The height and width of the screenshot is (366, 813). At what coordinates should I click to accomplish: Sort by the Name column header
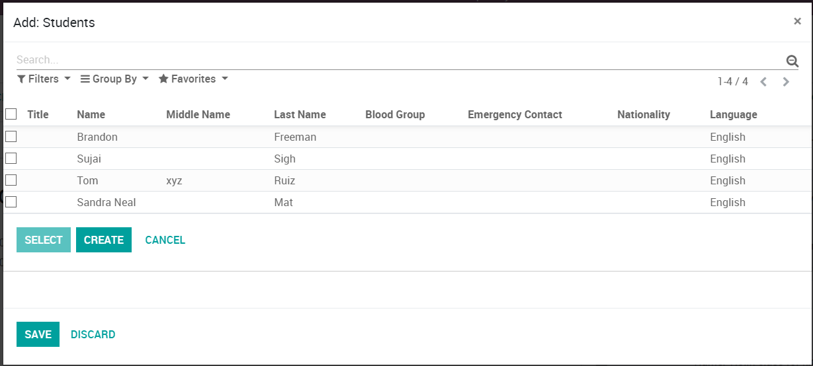click(91, 115)
